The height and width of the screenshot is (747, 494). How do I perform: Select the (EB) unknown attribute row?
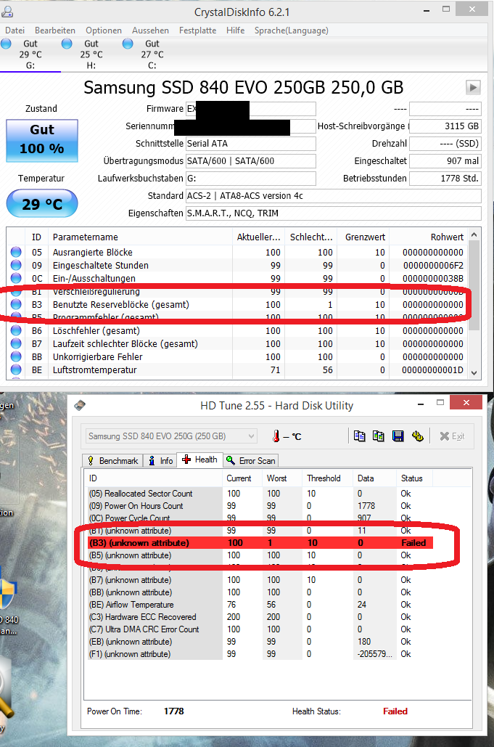(260, 642)
